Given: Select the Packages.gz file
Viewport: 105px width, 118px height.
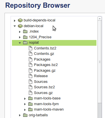Looking at the screenshot, I should pos(45,71).
